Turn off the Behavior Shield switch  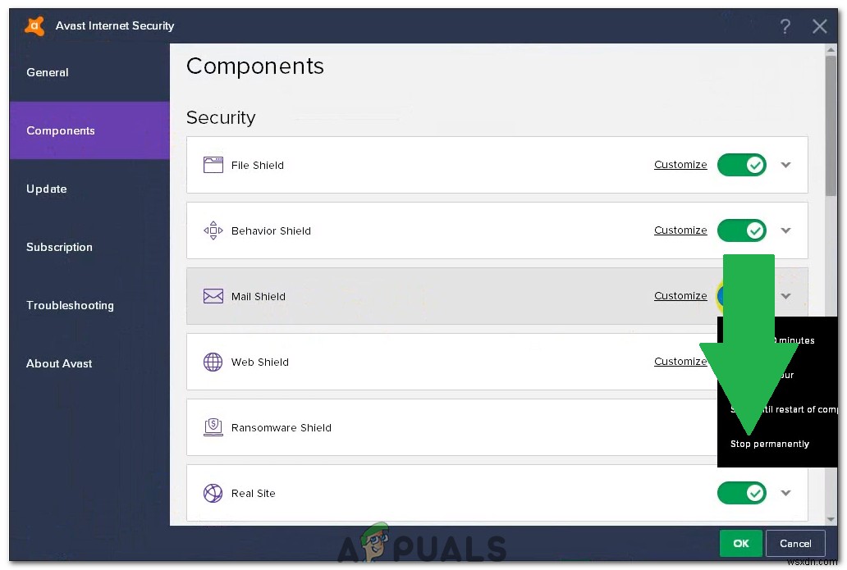click(742, 230)
